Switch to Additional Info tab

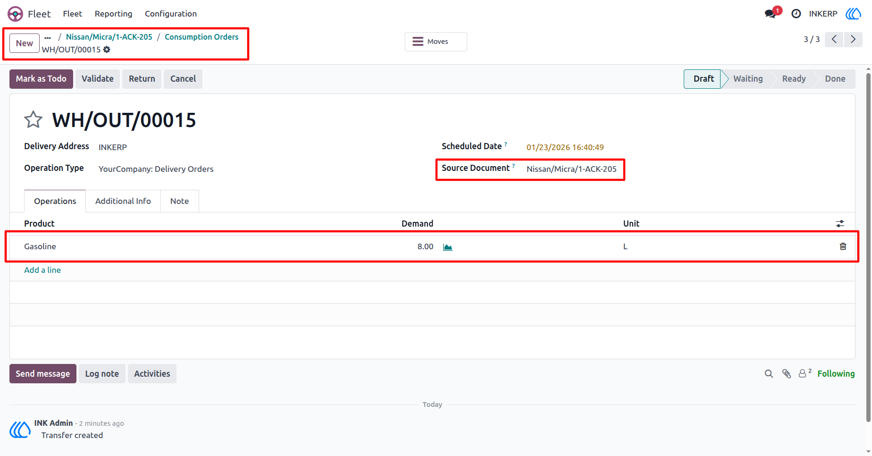tap(123, 201)
